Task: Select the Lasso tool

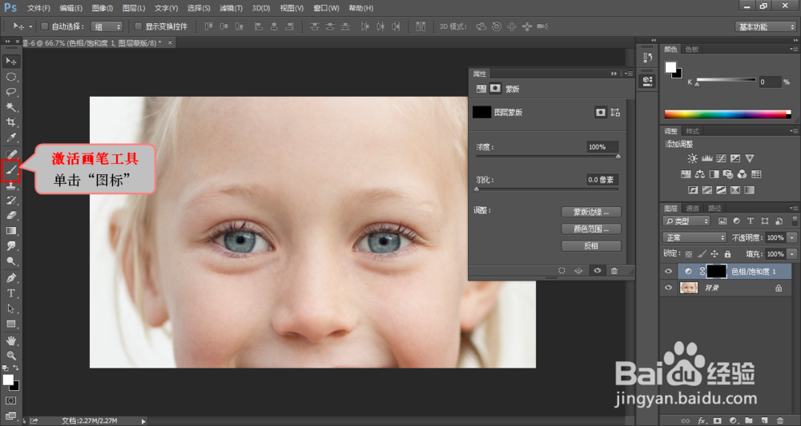Action: tap(10, 92)
